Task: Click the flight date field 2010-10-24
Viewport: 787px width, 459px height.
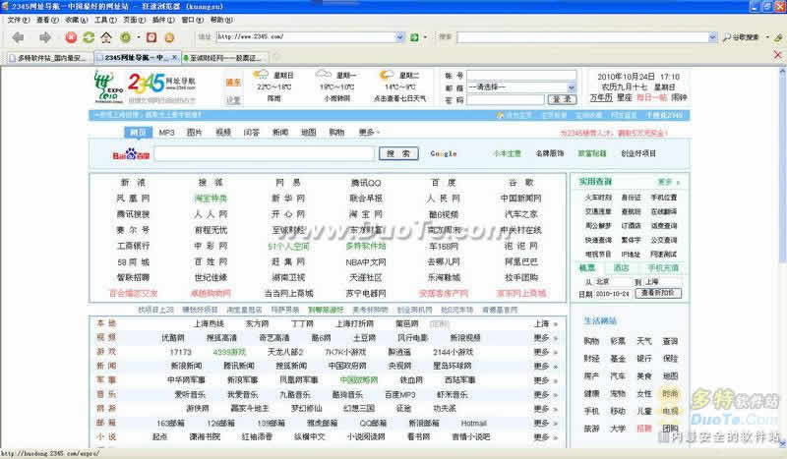Action: click(612, 294)
